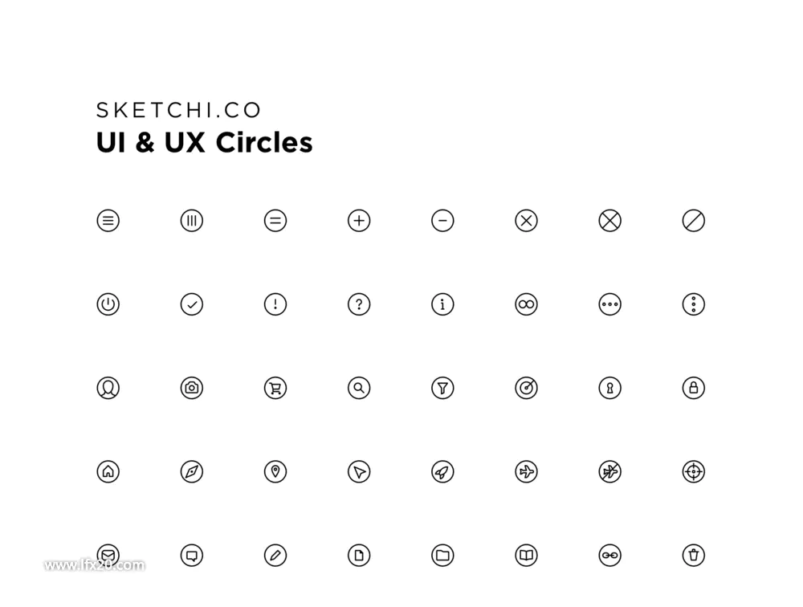The image size is (803, 607).
Task: Click the funnel filter icon
Action: pyautogui.click(x=443, y=388)
